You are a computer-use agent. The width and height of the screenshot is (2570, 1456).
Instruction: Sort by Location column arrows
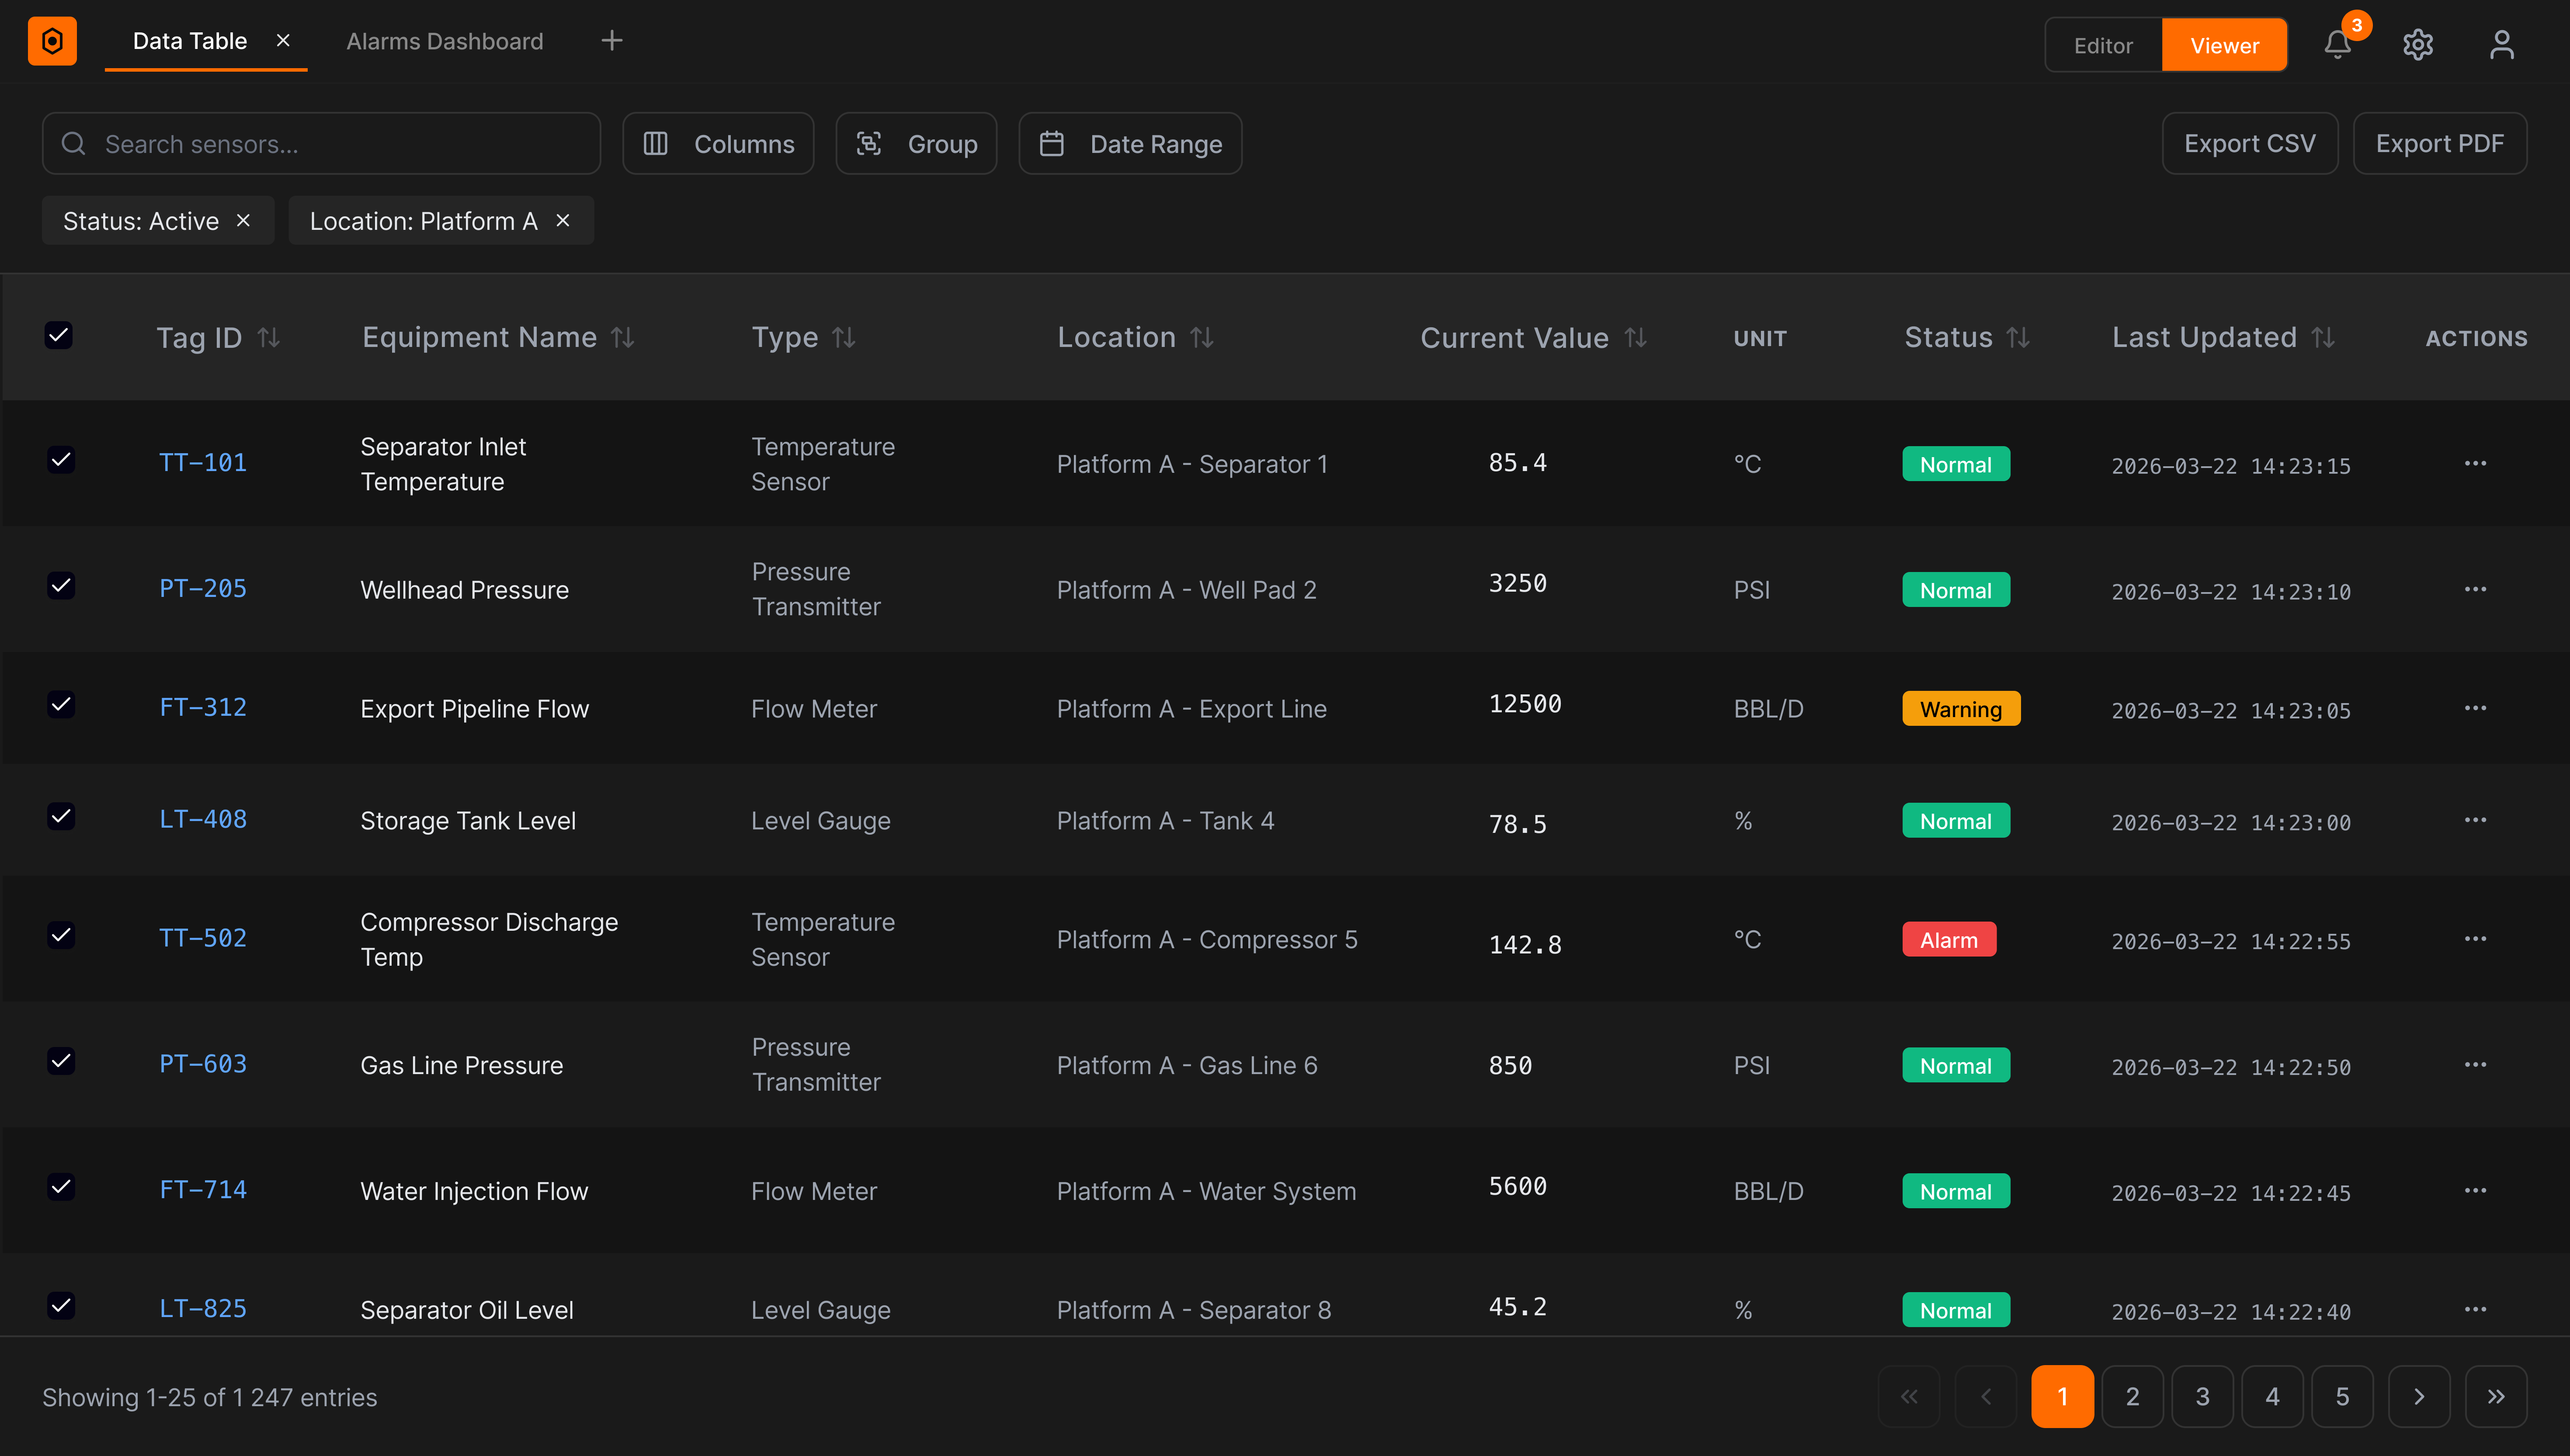click(x=1202, y=338)
